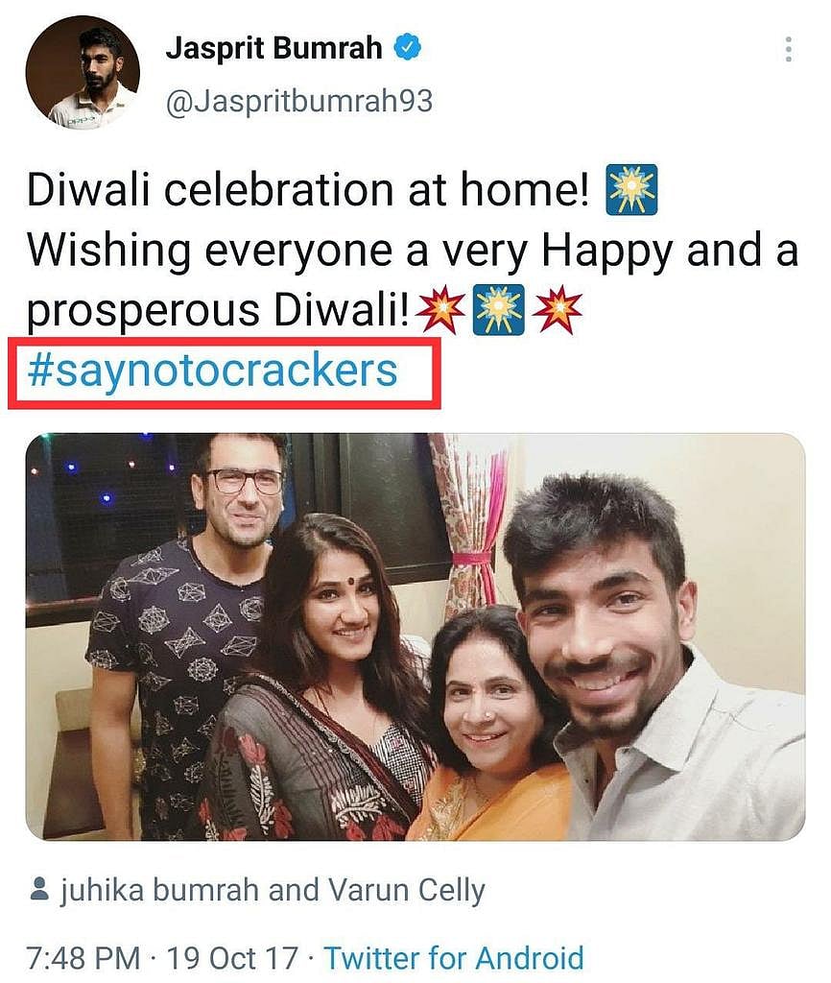Open the three-dot more options menu
Image resolution: width=831 pixels, height=983 pixels.
(x=788, y=49)
